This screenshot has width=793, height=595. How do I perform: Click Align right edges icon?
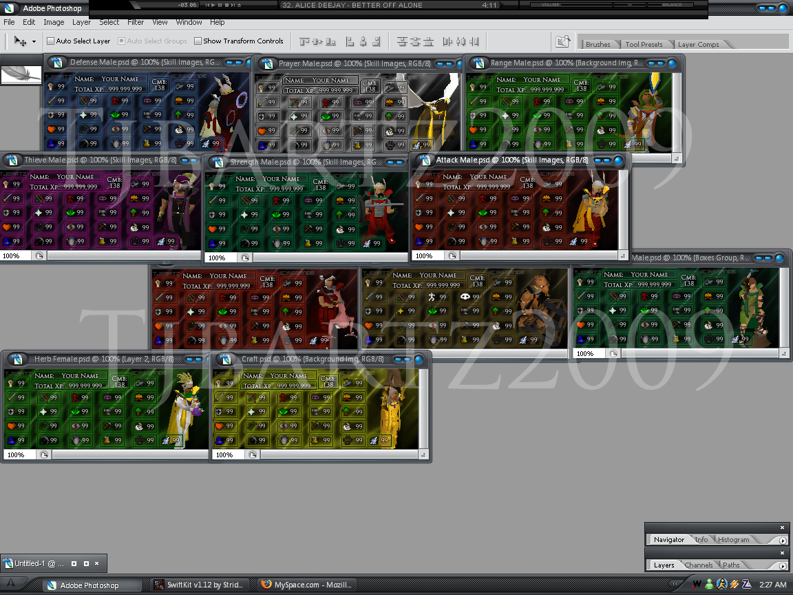point(377,41)
